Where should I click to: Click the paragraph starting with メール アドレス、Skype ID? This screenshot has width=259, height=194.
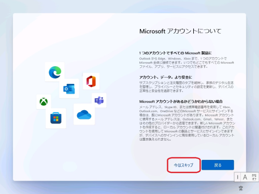tap(187, 123)
